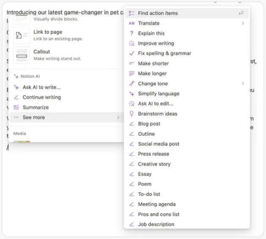
Task: Click the Summarize quote icon
Action: pos(16,107)
